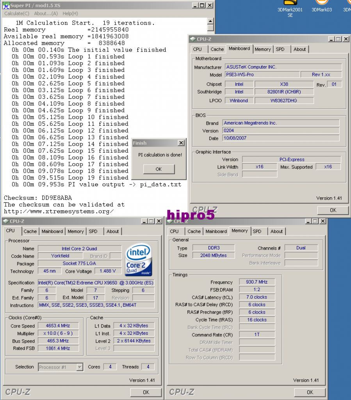
Task: Click CAS# Latency 7.0 clocks value
Action: tap(257, 297)
